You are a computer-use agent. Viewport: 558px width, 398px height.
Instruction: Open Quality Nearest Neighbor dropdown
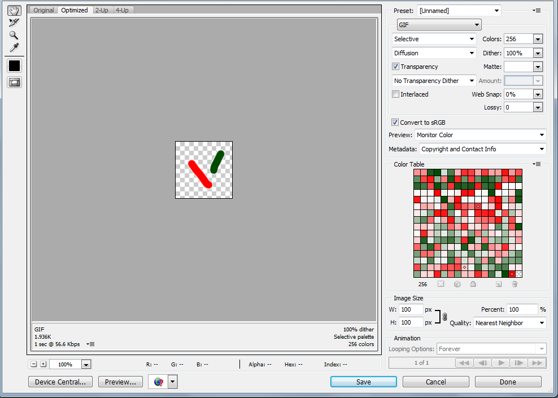click(510, 323)
